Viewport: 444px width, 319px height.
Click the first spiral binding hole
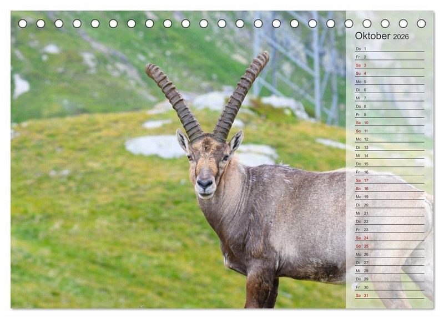pos(23,23)
